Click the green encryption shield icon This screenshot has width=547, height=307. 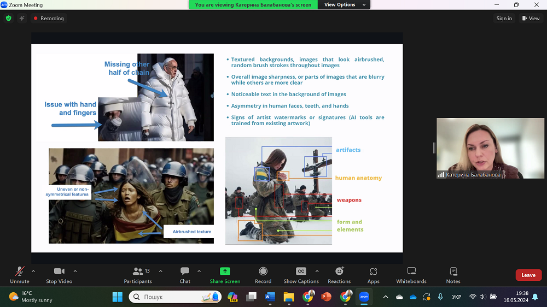[x=8, y=18]
